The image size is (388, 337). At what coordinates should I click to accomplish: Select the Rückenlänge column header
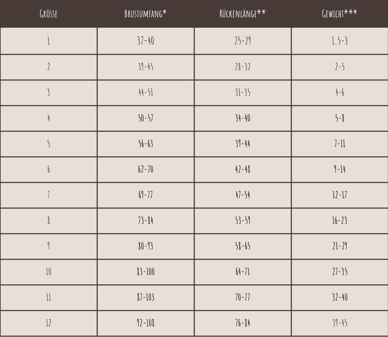pyautogui.click(x=243, y=14)
